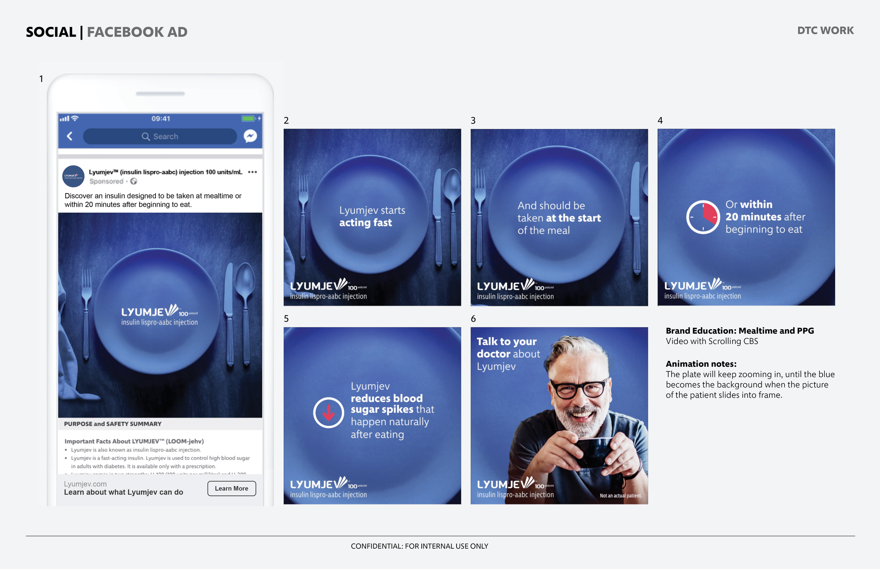Open the three-dot post options menu
The width and height of the screenshot is (880, 569).
point(252,172)
